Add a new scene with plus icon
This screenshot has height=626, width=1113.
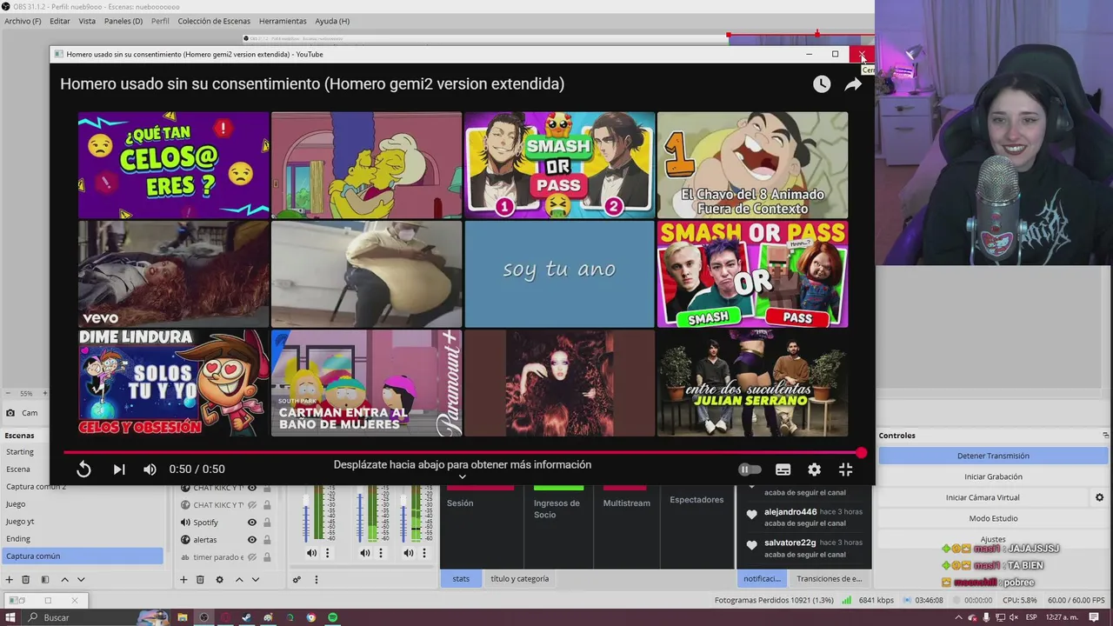coord(10,580)
